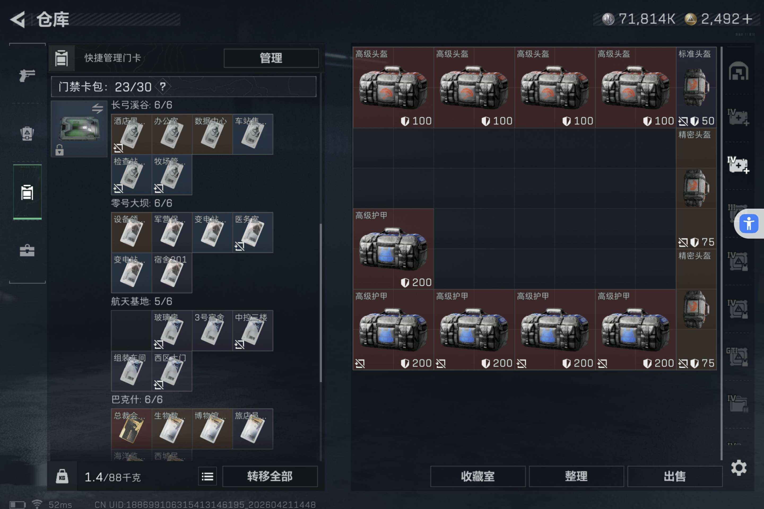Go back using the warehouse back arrow
This screenshot has height=509, width=764.
(18, 19)
